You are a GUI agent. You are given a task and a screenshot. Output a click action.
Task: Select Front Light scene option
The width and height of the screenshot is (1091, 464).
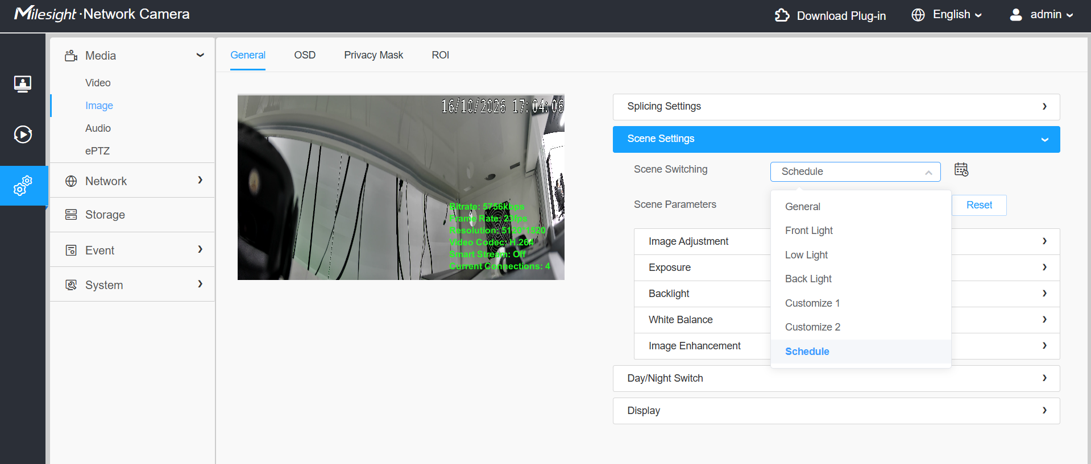point(861,231)
